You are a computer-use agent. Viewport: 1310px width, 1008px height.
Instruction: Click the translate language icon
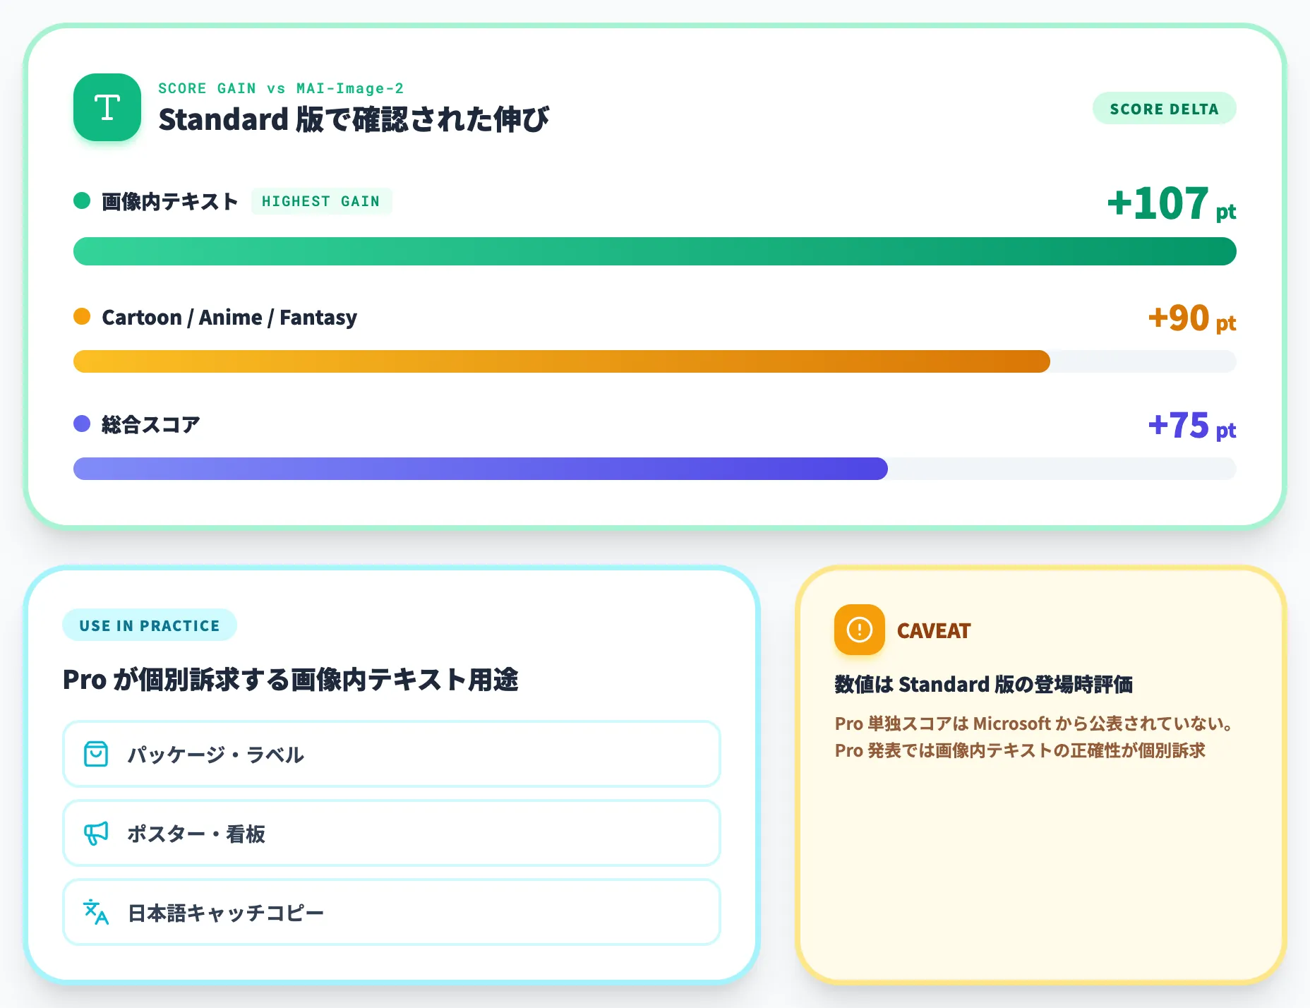coord(96,912)
